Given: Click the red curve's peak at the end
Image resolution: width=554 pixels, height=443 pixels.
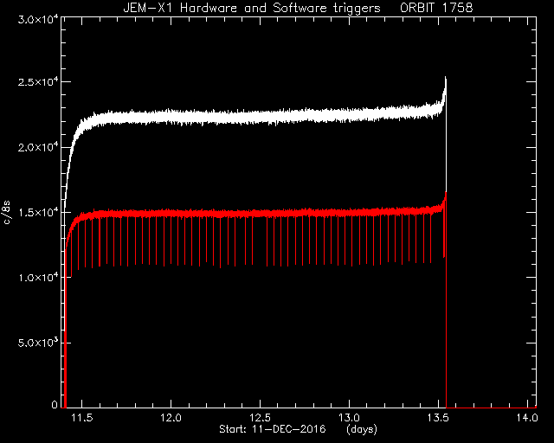Looking at the screenshot, I should point(446,194).
